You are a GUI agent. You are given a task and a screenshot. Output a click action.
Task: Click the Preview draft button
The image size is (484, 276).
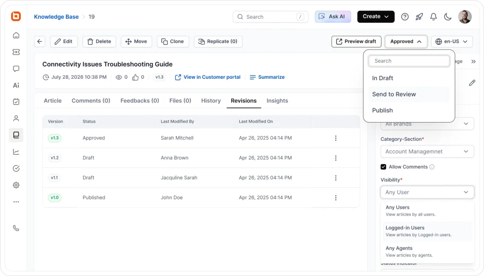[x=356, y=42]
